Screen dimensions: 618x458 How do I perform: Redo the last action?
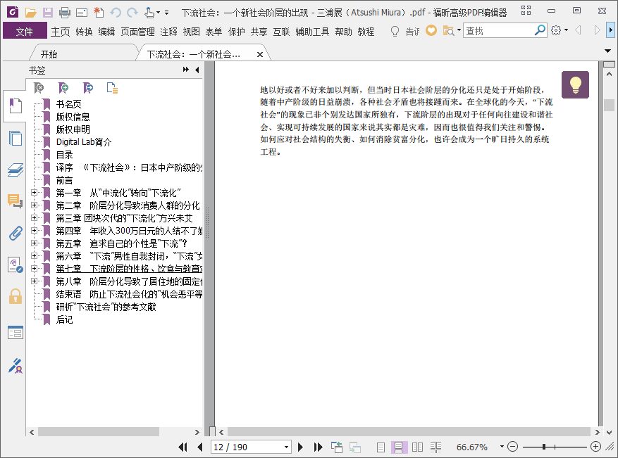click(132, 13)
